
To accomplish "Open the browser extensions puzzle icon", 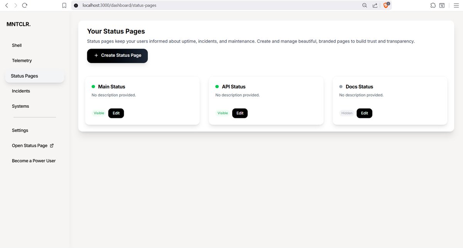I will click(x=433, y=5).
